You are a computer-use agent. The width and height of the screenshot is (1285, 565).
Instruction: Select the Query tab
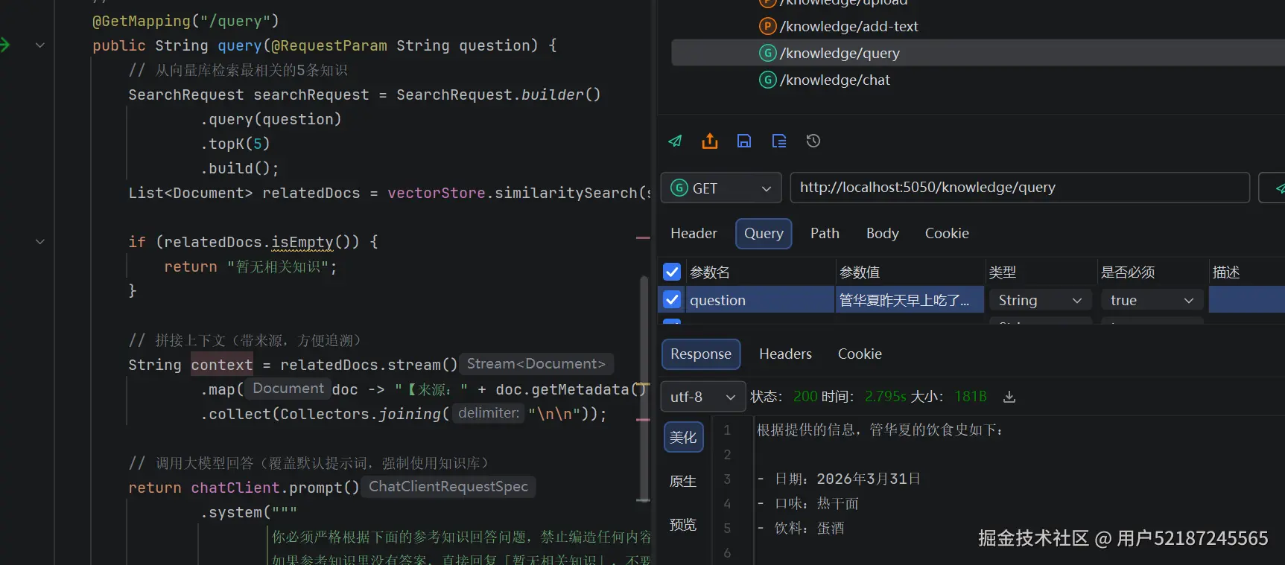(x=764, y=233)
